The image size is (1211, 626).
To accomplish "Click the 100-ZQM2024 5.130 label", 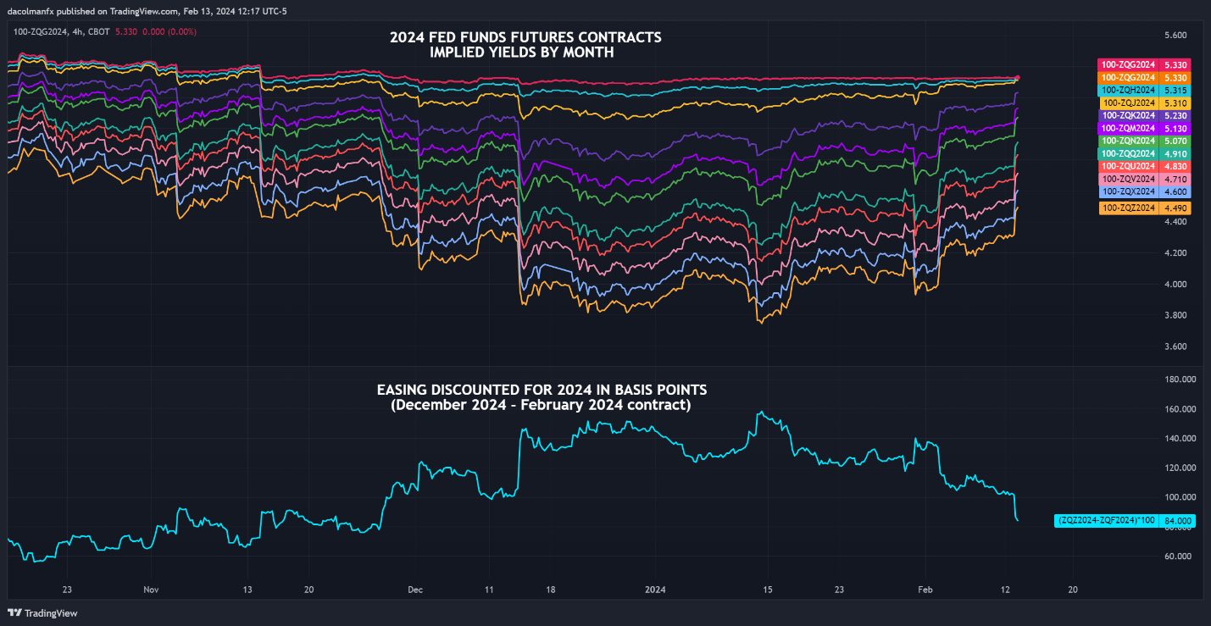I will point(1144,128).
